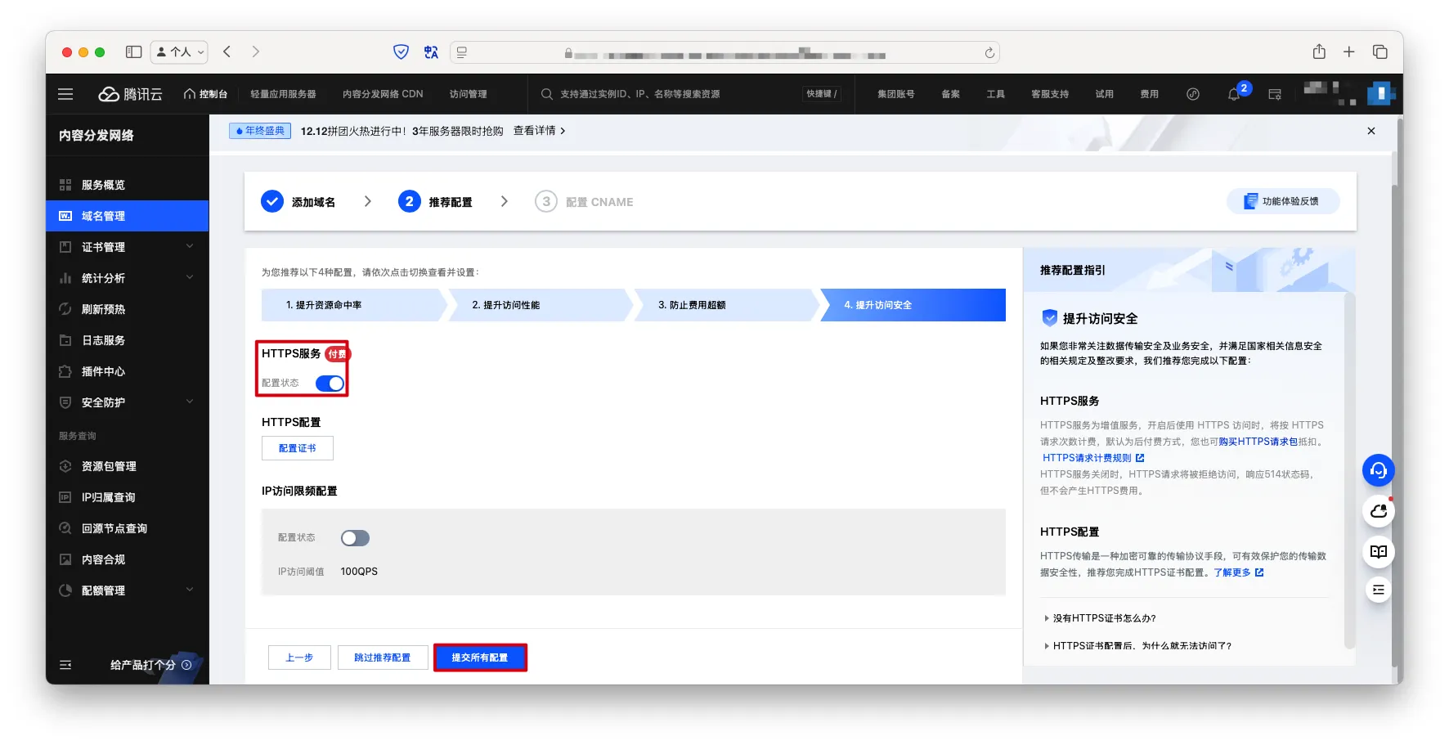The width and height of the screenshot is (1449, 745).
Task: Open the customer service headset floating icon
Action: (1378, 470)
